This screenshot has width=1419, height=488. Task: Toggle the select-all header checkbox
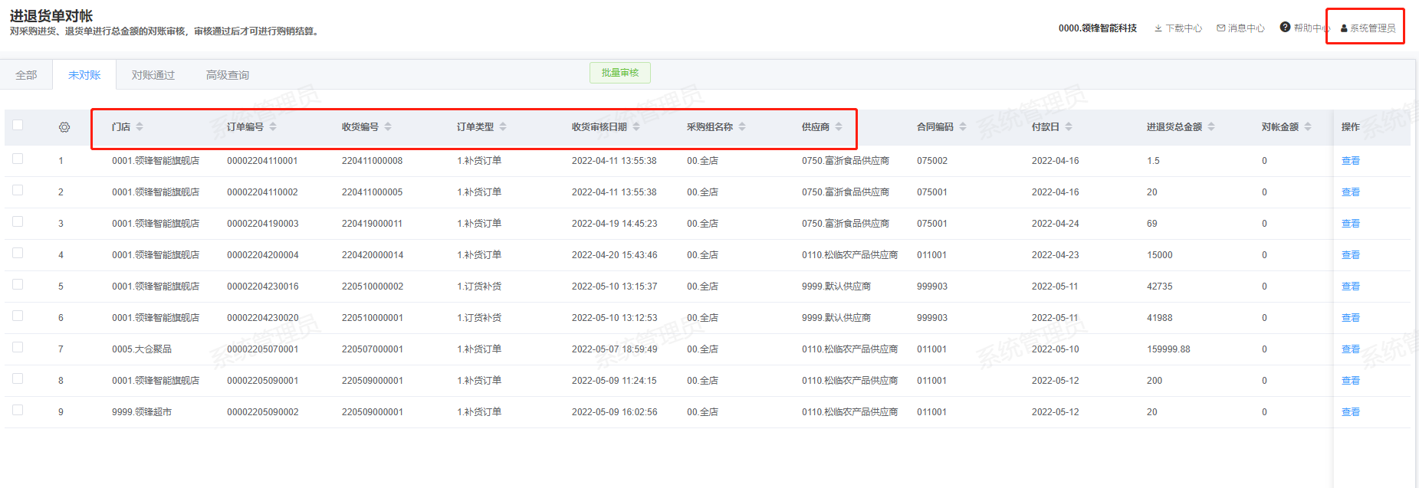tap(18, 126)
